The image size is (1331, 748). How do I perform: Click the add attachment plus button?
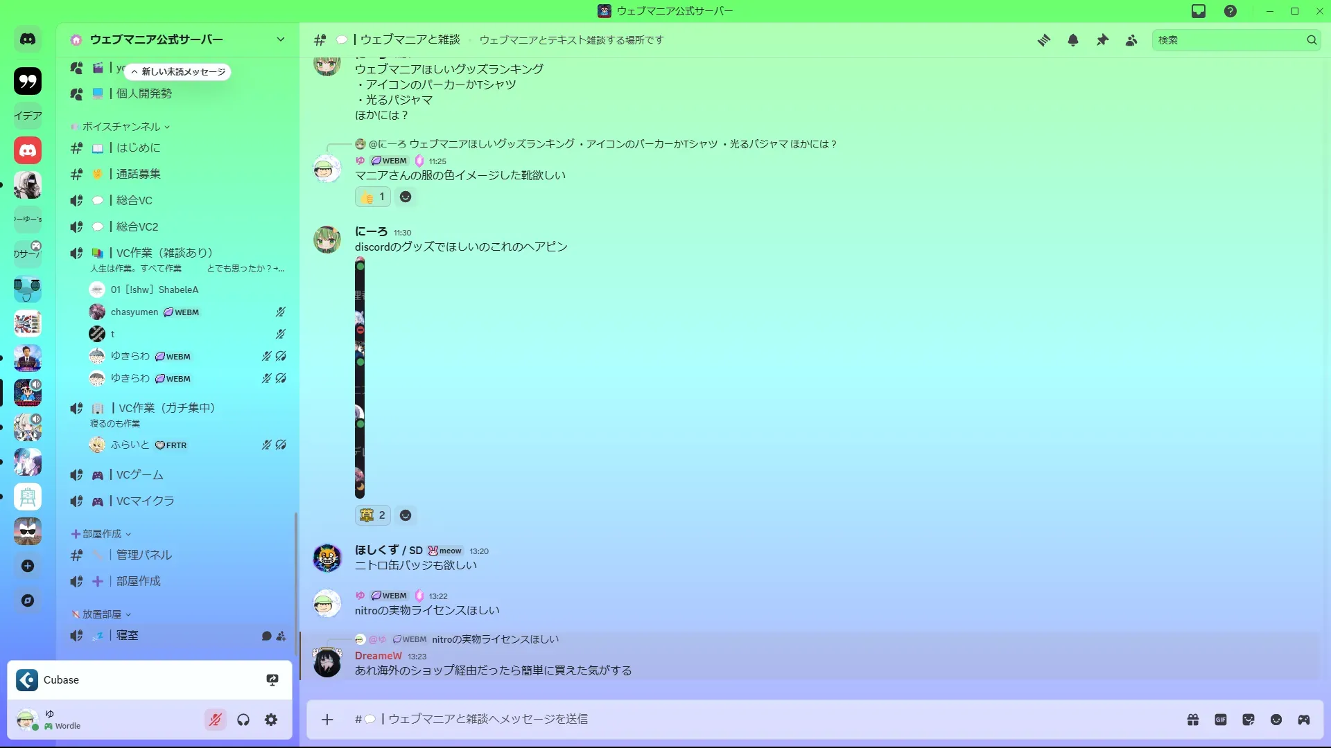(x=327, y=720)
